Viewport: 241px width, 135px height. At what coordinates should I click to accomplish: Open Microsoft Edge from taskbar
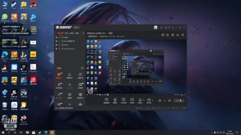point(46,132)
